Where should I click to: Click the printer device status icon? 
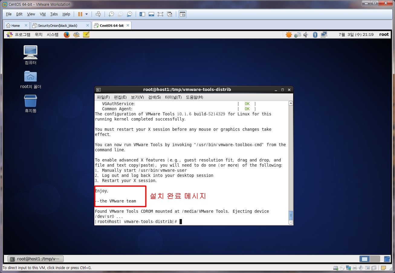tap(355, 268)
